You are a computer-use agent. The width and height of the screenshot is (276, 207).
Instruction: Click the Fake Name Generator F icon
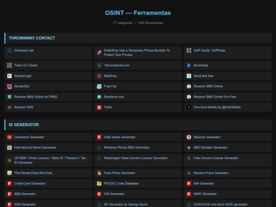pos(99,137)
